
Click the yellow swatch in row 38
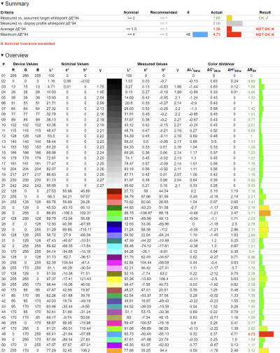pos(114,279)
